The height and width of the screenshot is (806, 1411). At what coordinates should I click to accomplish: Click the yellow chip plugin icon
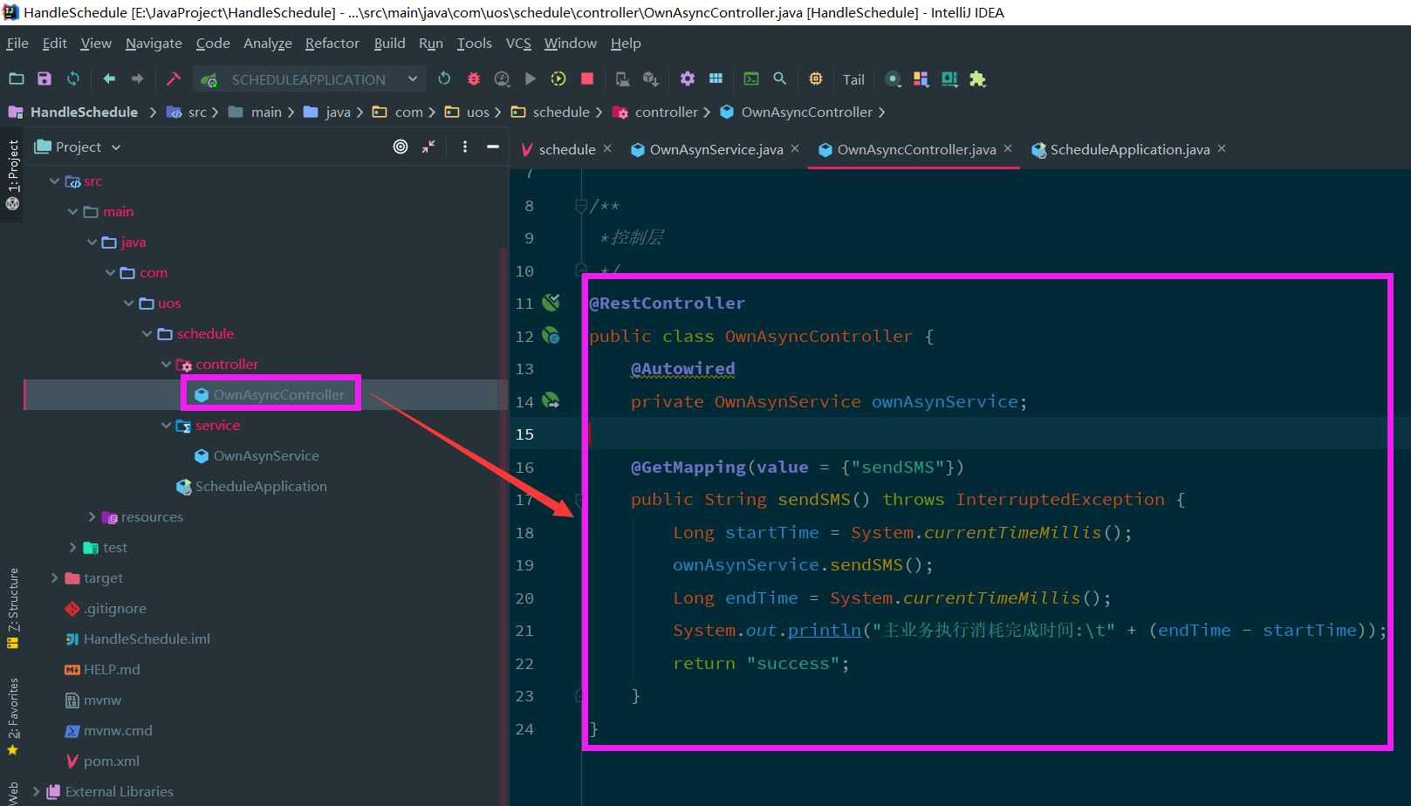tap(816, 79)
